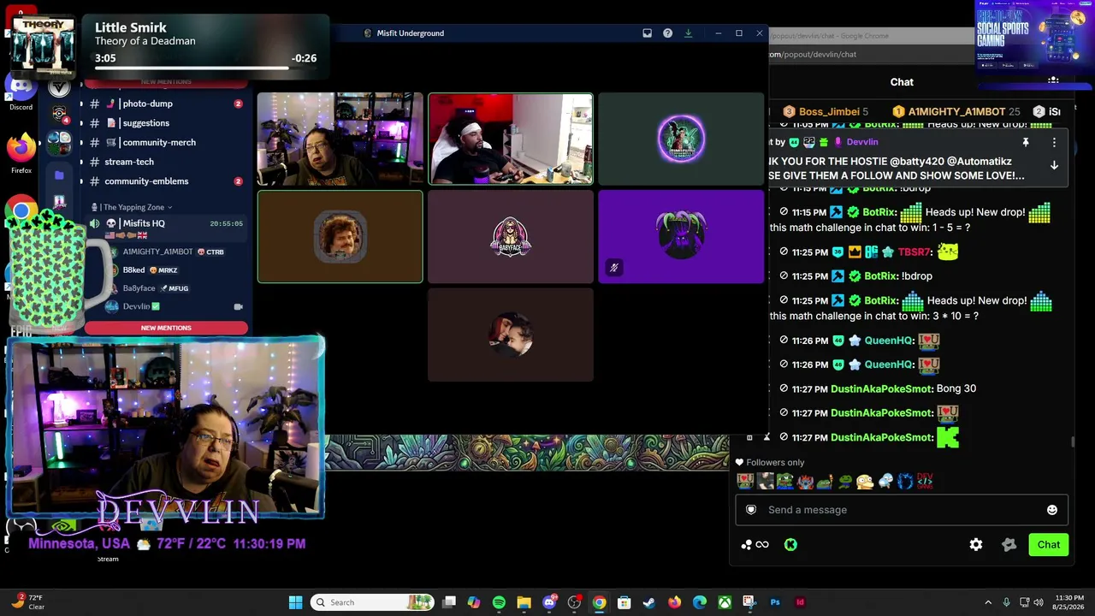Click A1MIGHTY_A1MBOT in the chat leaderboard
Viewport: 1095px width, 616px height.
956,112
